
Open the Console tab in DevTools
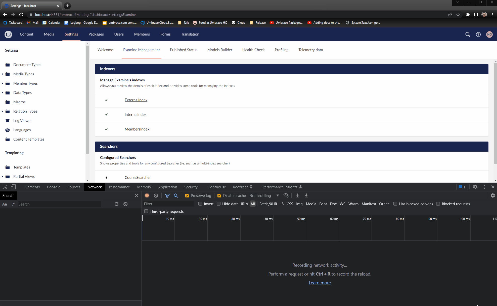pyautogui.click(x=53, y=187)
